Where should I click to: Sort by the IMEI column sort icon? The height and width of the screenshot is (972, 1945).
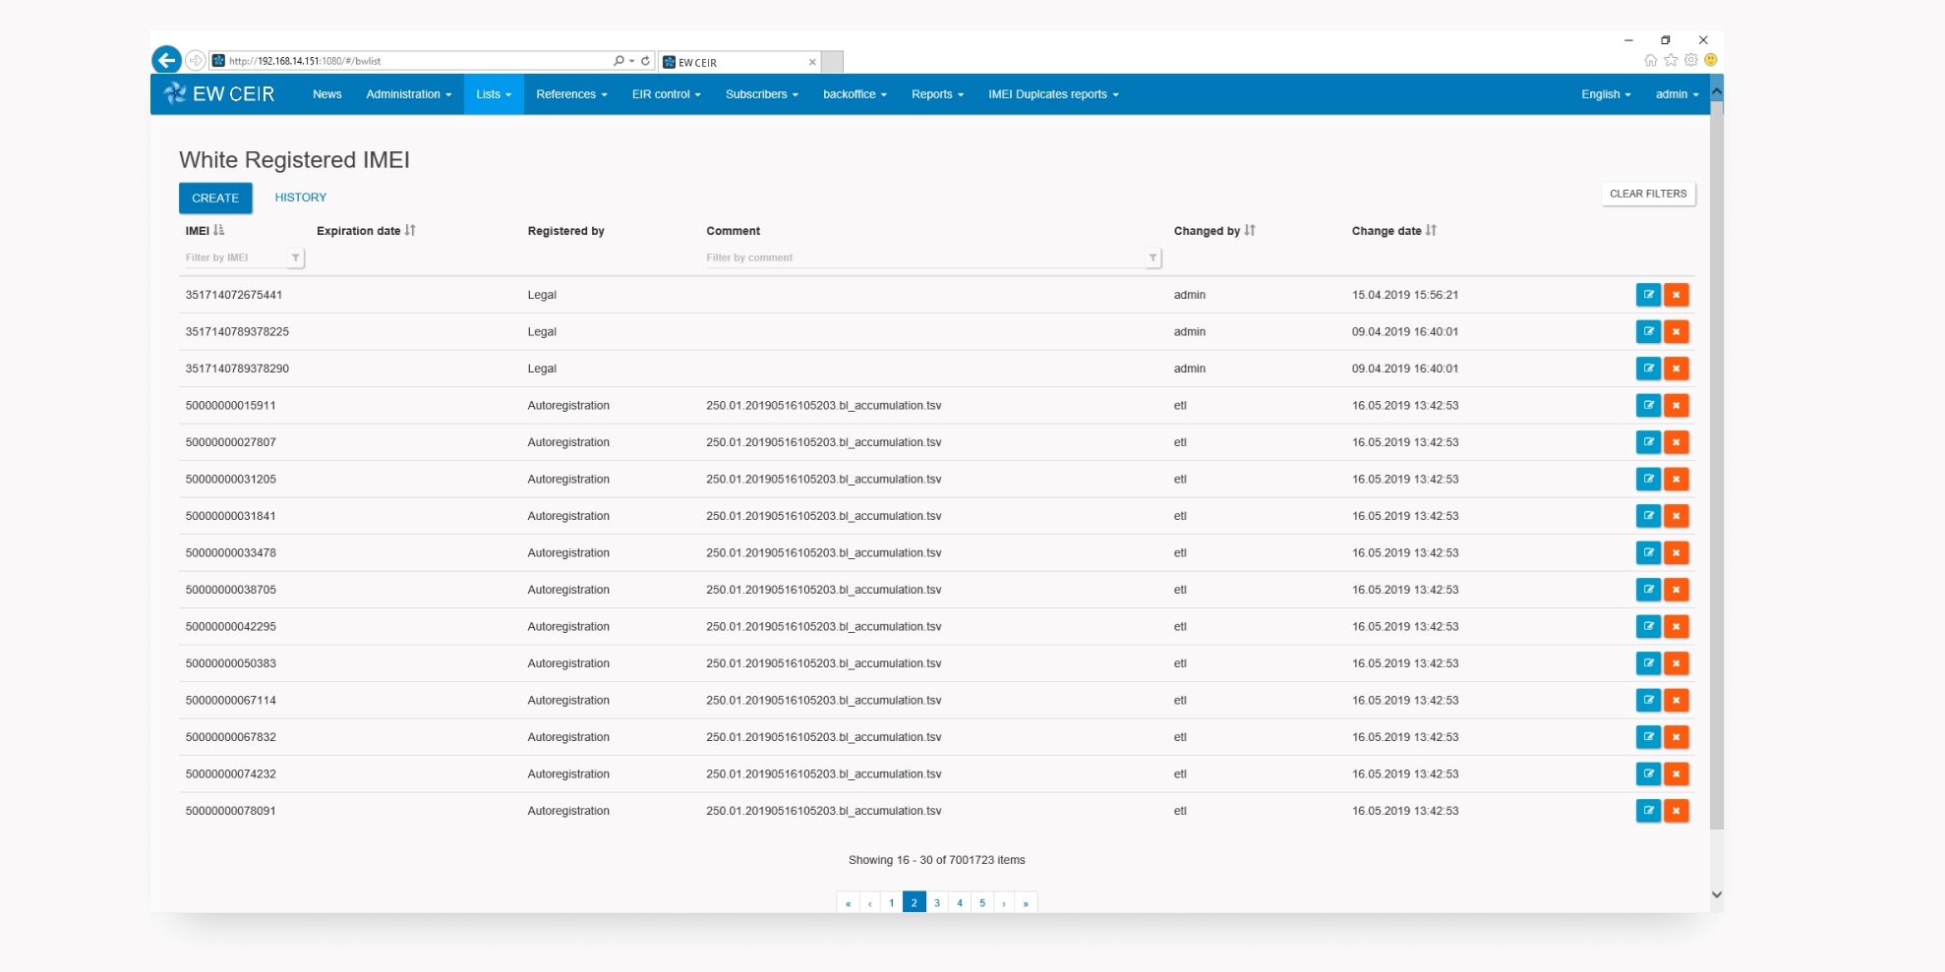[x=218, y=231]
